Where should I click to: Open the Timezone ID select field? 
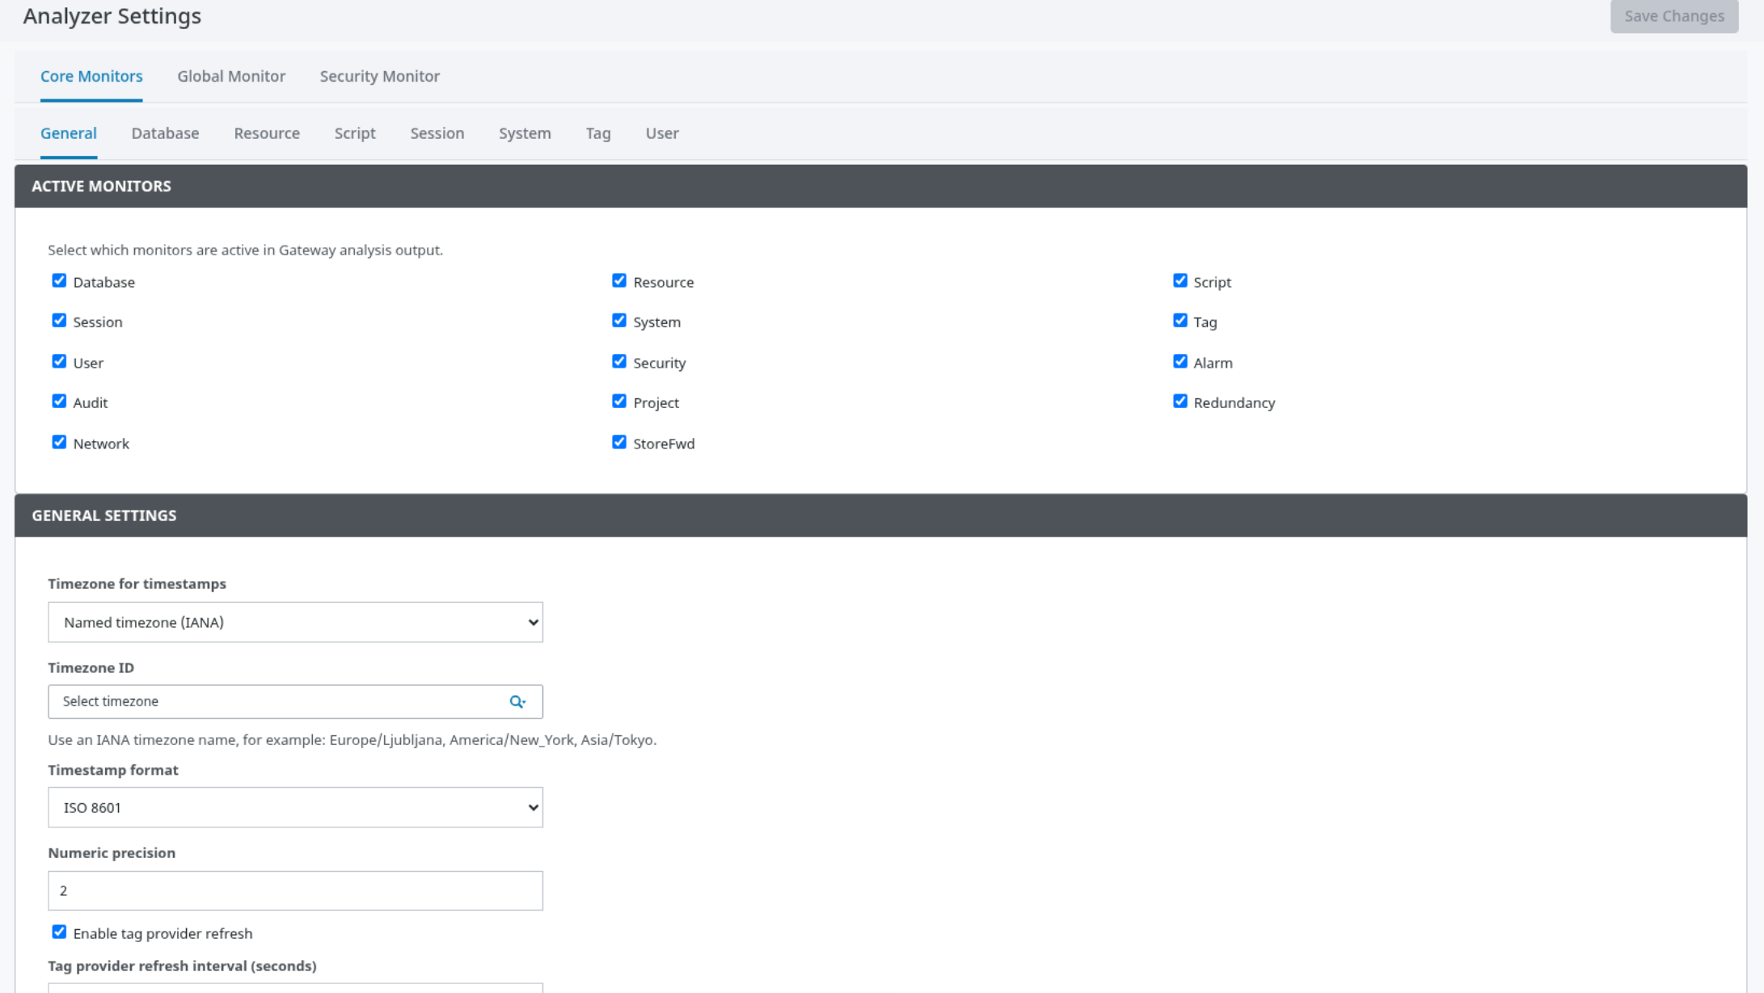[x=295, y=701]
